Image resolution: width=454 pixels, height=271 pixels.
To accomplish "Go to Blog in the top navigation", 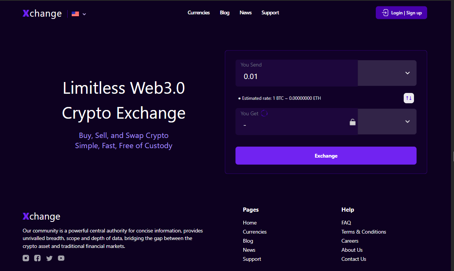I will (224, 13).
